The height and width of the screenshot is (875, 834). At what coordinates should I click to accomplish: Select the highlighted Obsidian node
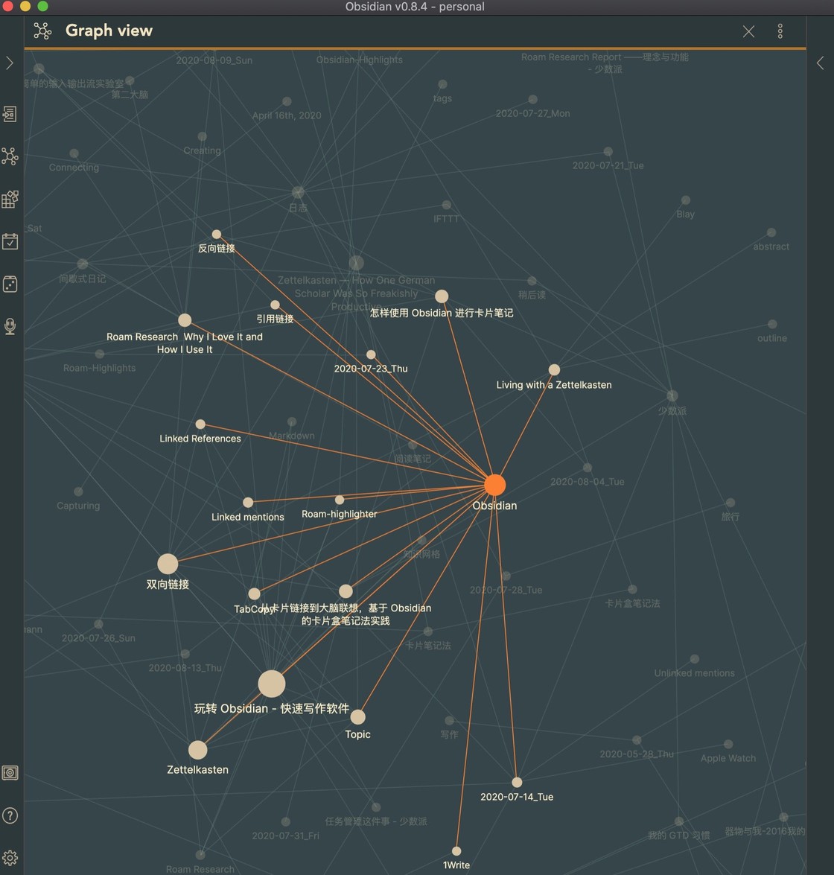[495, 485]
